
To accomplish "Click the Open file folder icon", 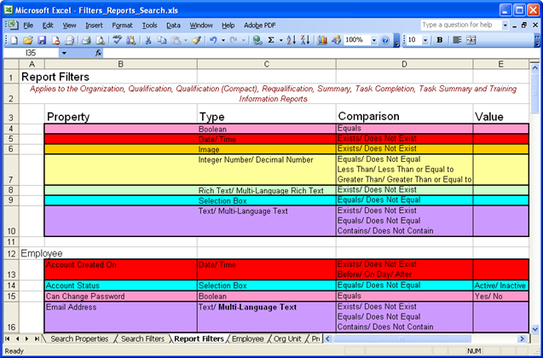I will coord(28,40).
